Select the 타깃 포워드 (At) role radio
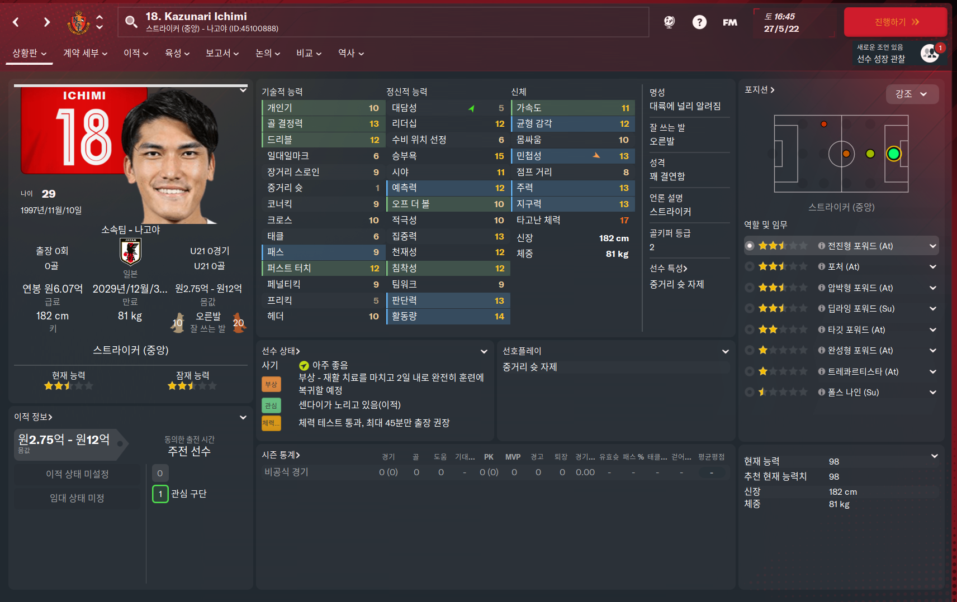Viewport: 957px width, 602px height. [750, 329]
